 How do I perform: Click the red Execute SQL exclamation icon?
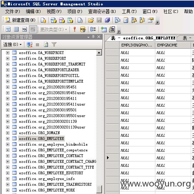coord(74,29)
